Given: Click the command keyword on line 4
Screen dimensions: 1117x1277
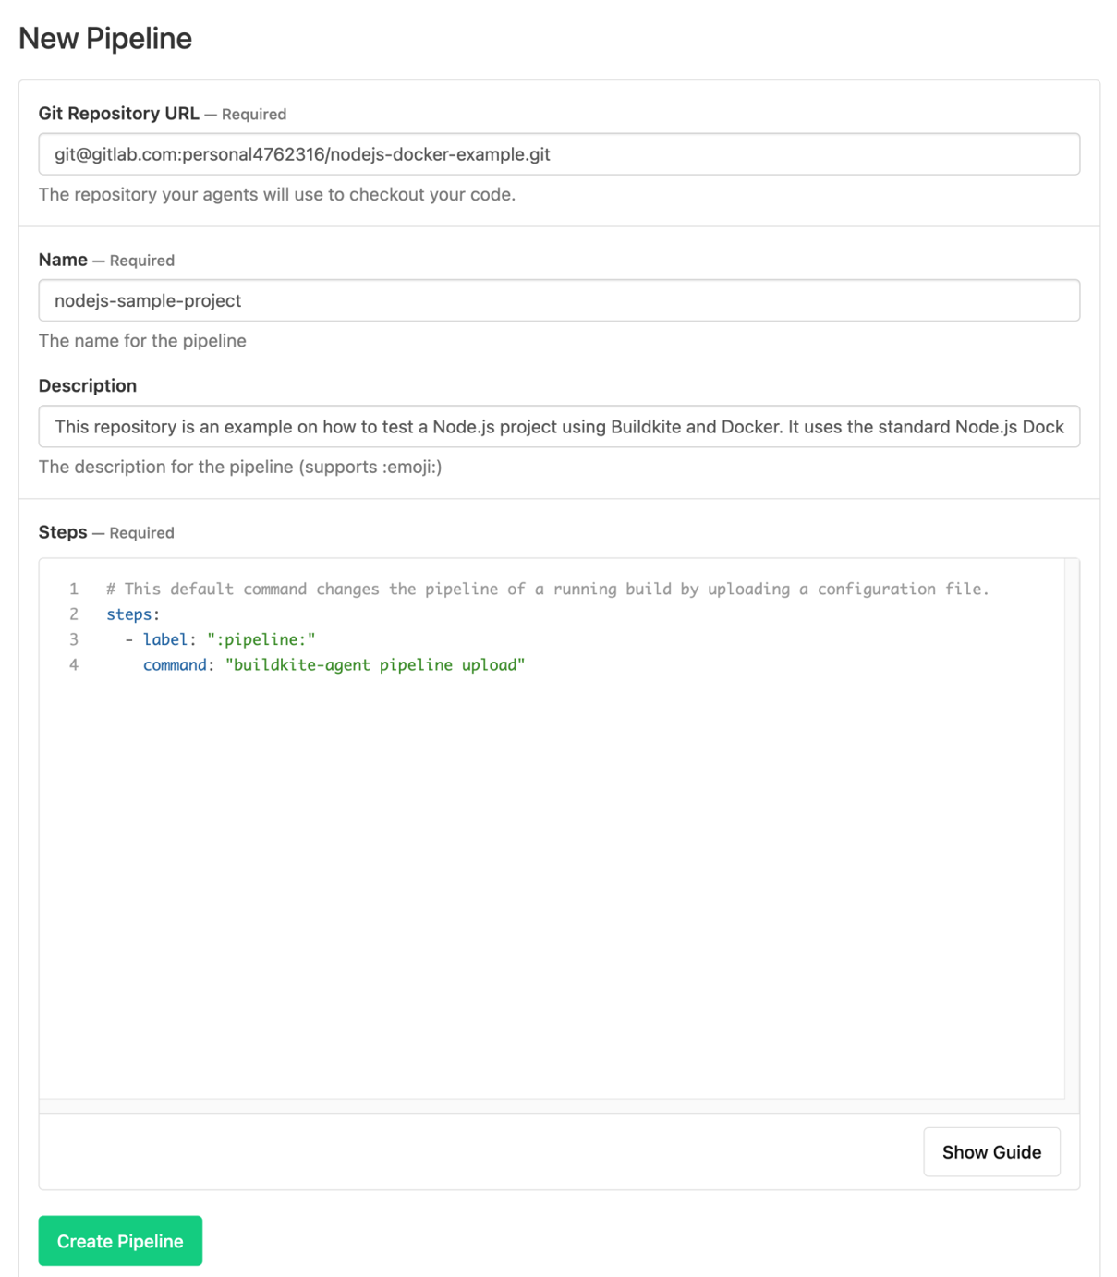Looking at the screenshot, I should pyautogui.click(x=174, y=664).
